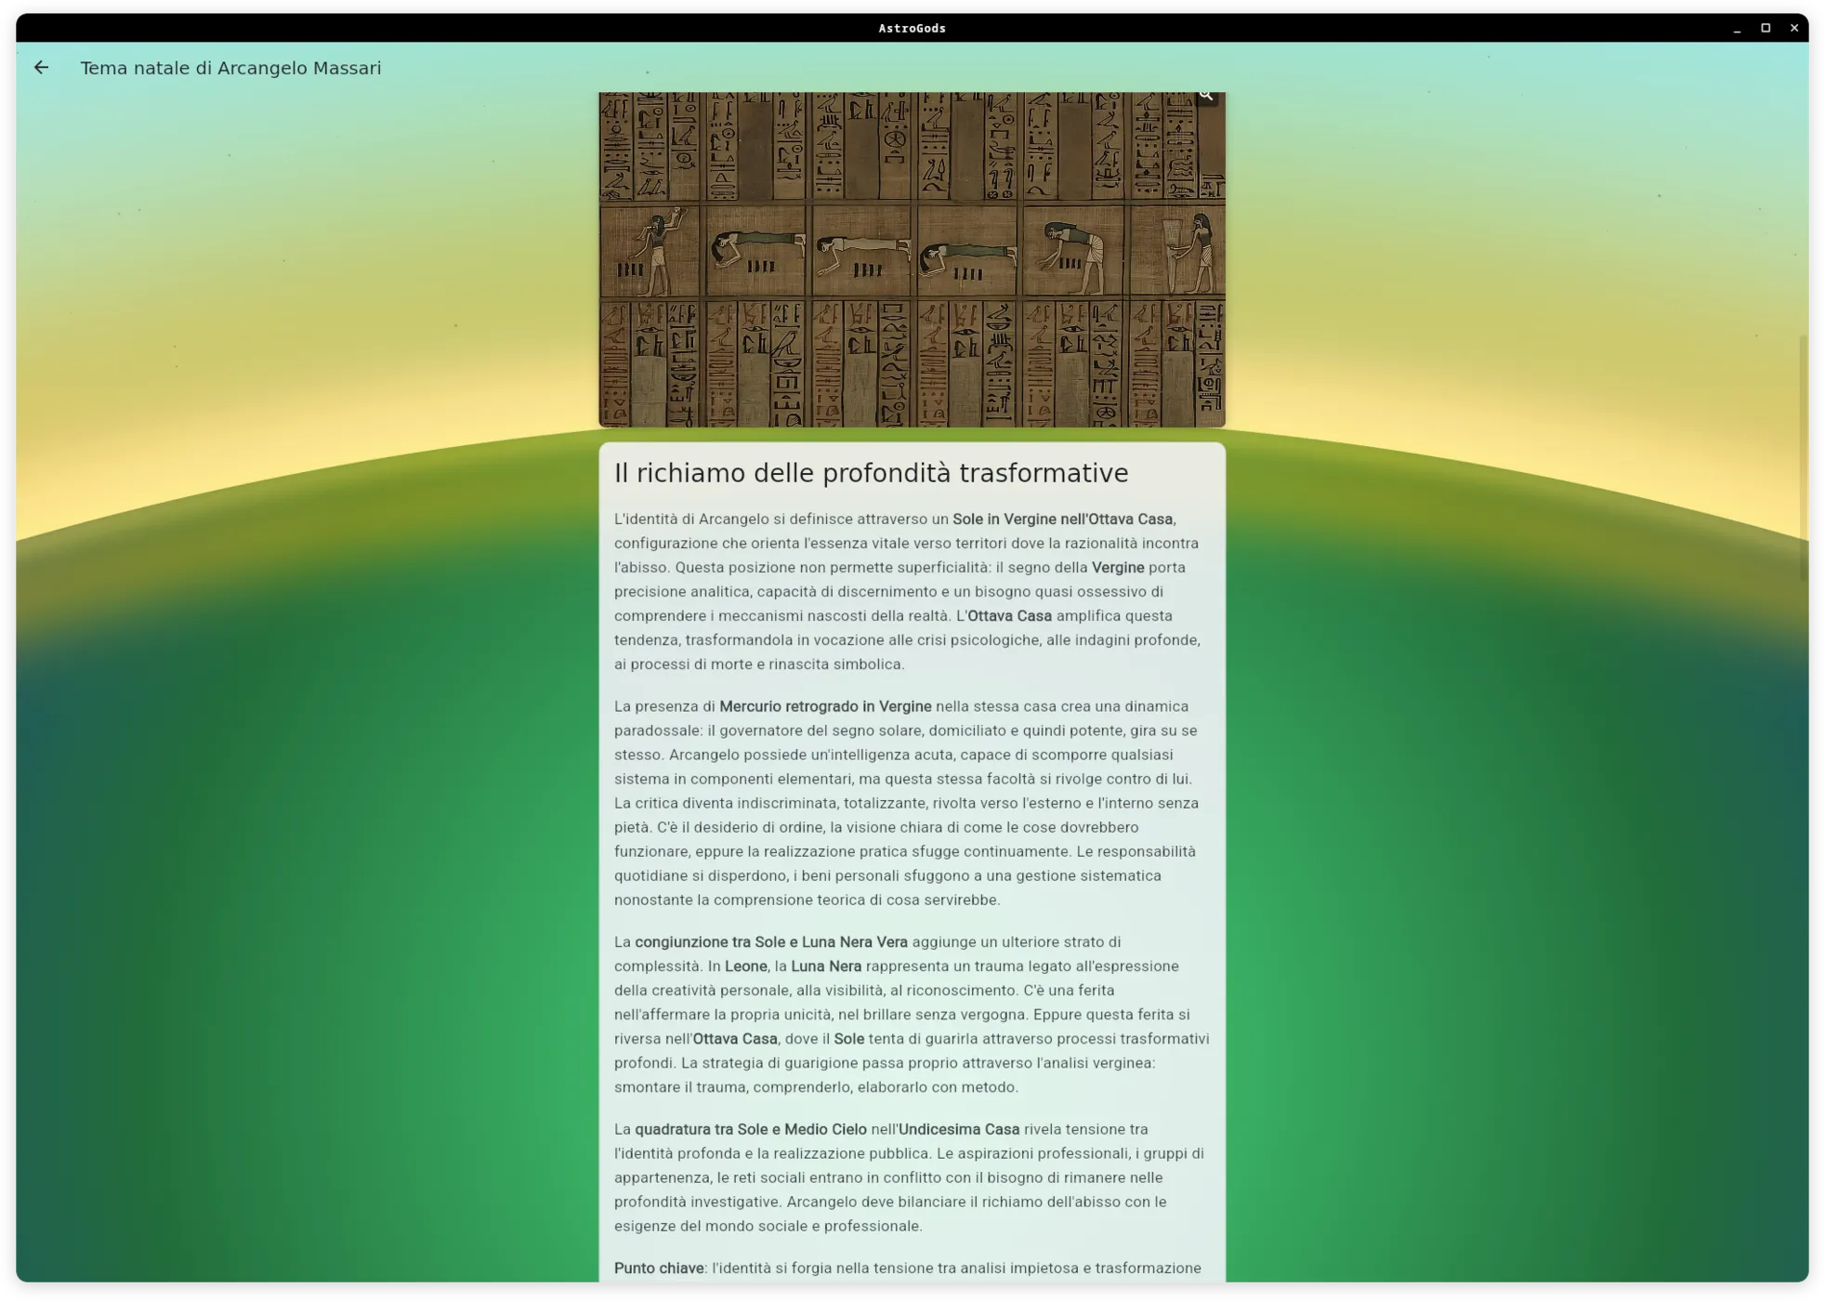Click bold text 'Undicesima Casa'
The width and height of the screenshot is (1825, 1301).
click(x=959, y=1129)
